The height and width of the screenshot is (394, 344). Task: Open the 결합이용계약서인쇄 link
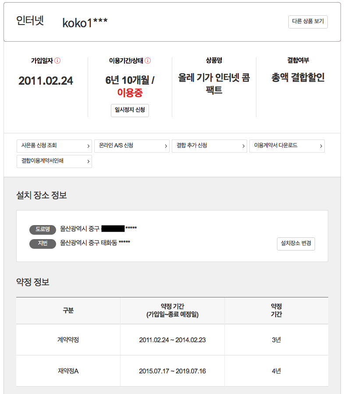pyautogui.click(x=43, y=161)
